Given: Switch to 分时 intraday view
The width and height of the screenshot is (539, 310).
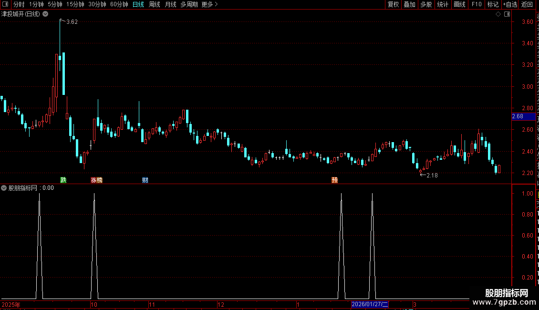Looking at the screenshot, I should [19, 4].
